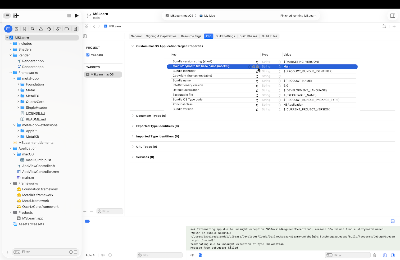Open the Bookmark navigator icon

tap(25, 29)
